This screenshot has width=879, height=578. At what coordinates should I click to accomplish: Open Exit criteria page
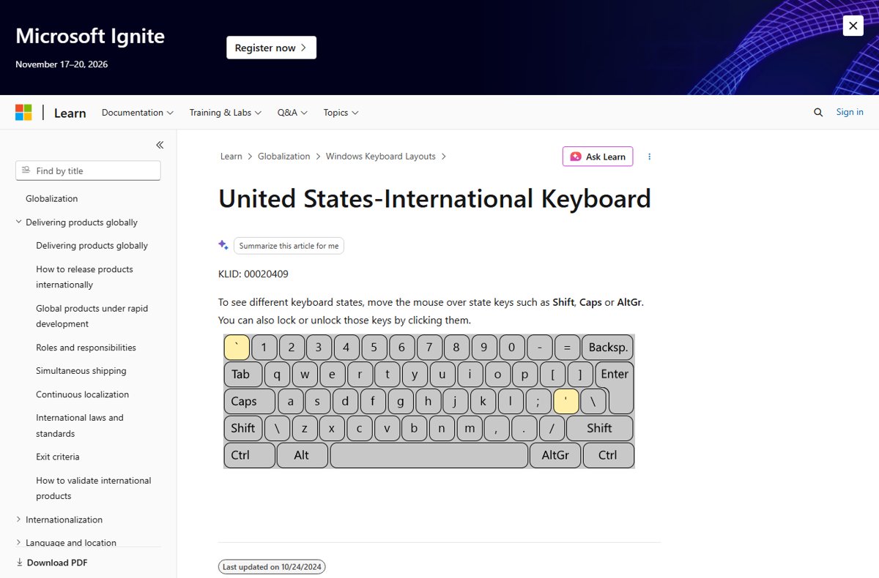(x=57, y=457)
